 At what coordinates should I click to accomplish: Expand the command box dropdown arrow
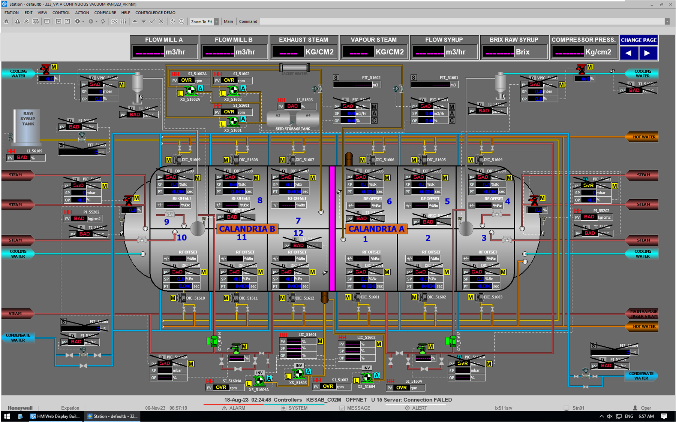667,22
